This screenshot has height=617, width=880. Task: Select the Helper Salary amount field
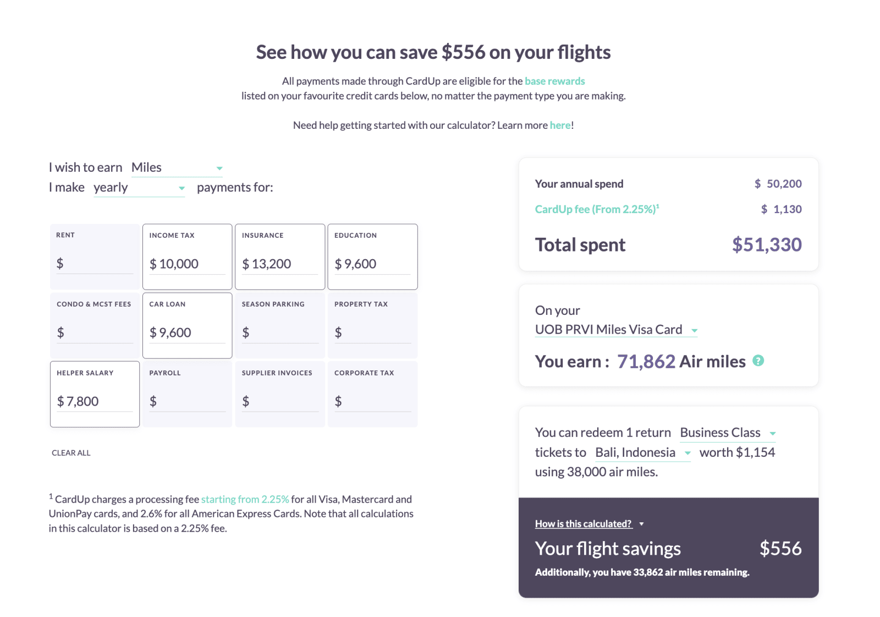95,402
